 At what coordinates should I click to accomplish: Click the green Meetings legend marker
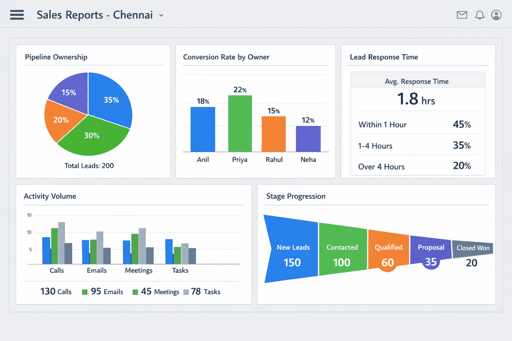click(135, 292)
